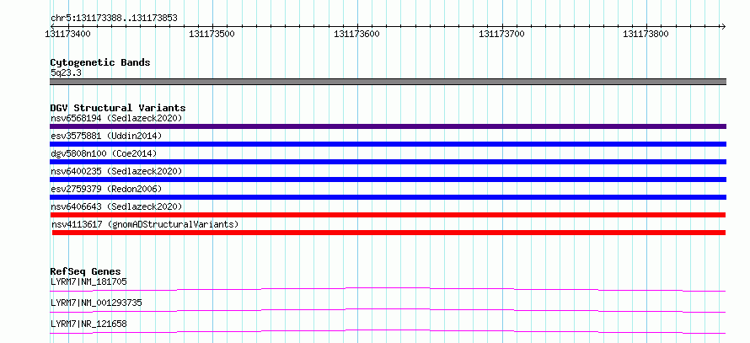Click the blue dgv5808n100 variant bar
Viewport: 750px width, 343px height.
coord(388,162)
